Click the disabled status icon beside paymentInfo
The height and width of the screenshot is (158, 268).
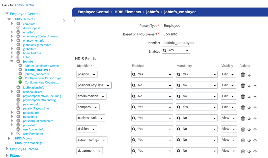[18, 104]
